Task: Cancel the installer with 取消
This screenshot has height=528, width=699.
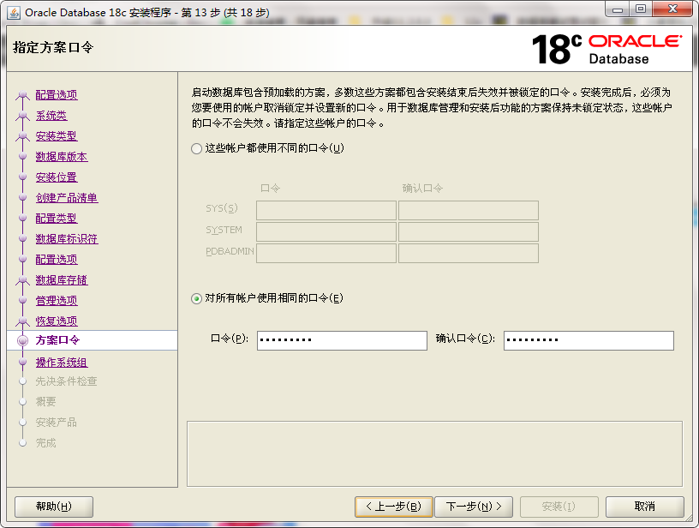Action: tap(645, 507)
